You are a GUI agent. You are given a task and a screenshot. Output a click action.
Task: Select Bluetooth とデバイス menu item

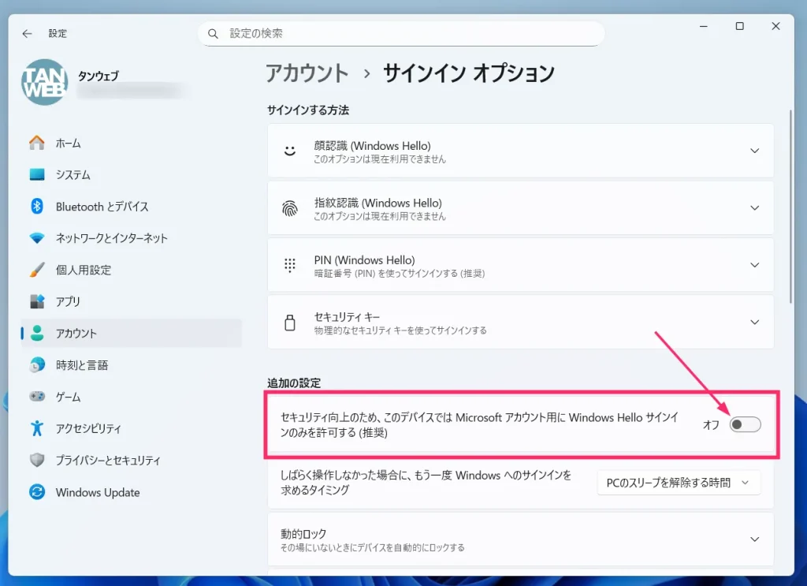coord(131,206)
